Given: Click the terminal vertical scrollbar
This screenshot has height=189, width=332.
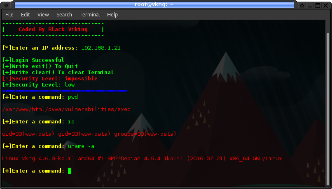Looking at the screenshot, I should coord(328,109).
